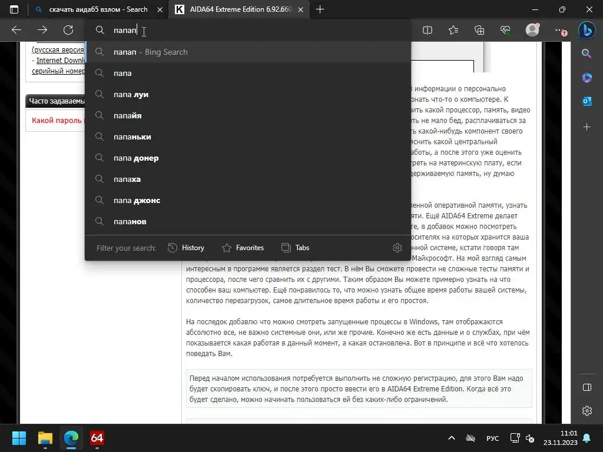Open Outlook in the sidebar
603x452 pixels.
[x=587, y=101]
